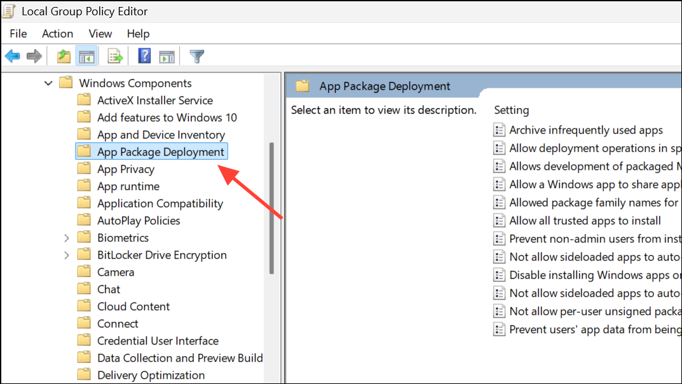Image resolution: width=682 pixels, height=384 pixels.
Task: Select Prevent non-admin users from installing setting
Action: click(594, 239)
